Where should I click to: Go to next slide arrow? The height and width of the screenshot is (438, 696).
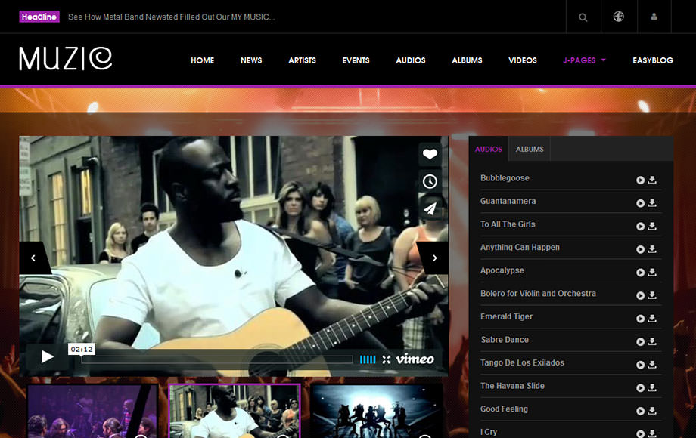(x=434, y=258)
